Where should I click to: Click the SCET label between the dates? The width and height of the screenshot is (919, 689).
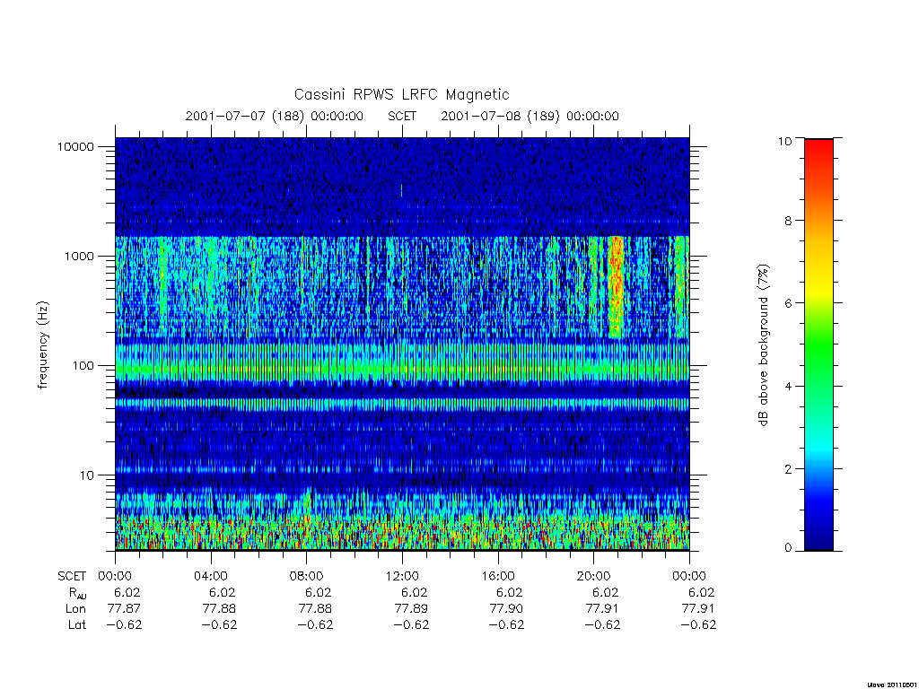click(402, 116)
